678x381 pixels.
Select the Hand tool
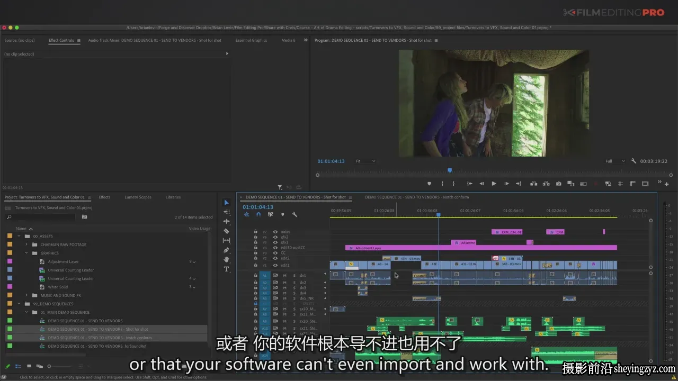pos(226,260)
